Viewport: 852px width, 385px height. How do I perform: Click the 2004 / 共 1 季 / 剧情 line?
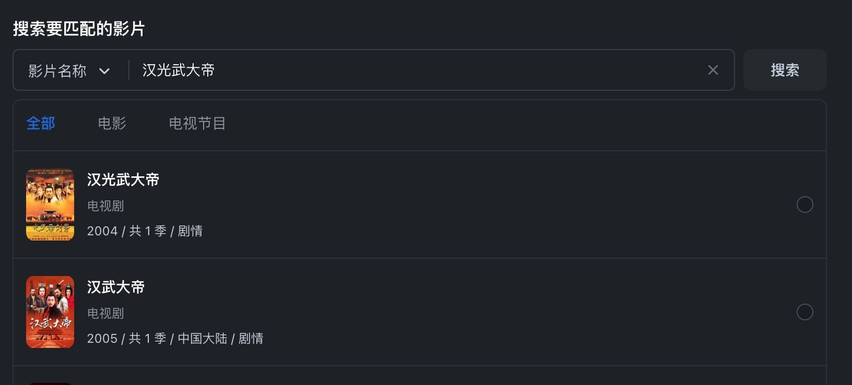pyautogui.click(x=145, y=231)
